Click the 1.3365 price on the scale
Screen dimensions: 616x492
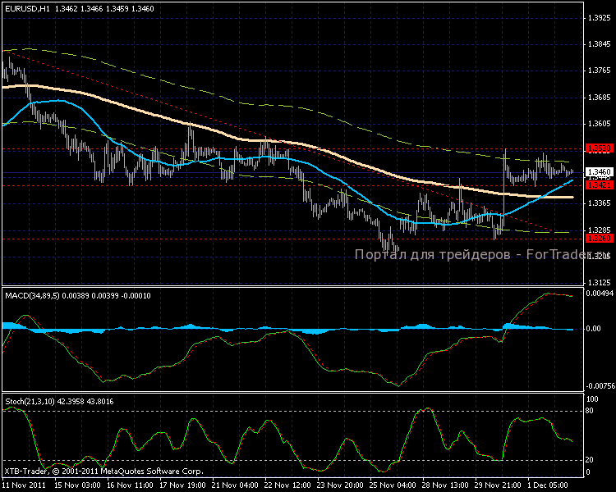(598, 203)
